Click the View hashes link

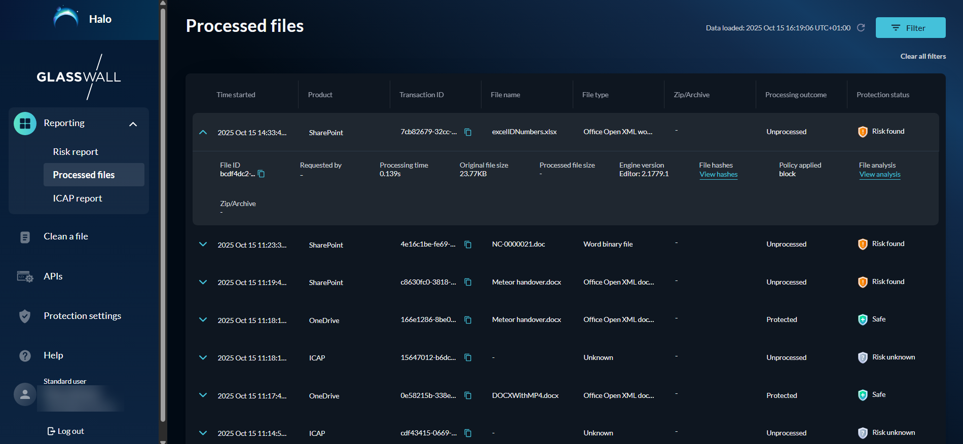coord(718,175)
